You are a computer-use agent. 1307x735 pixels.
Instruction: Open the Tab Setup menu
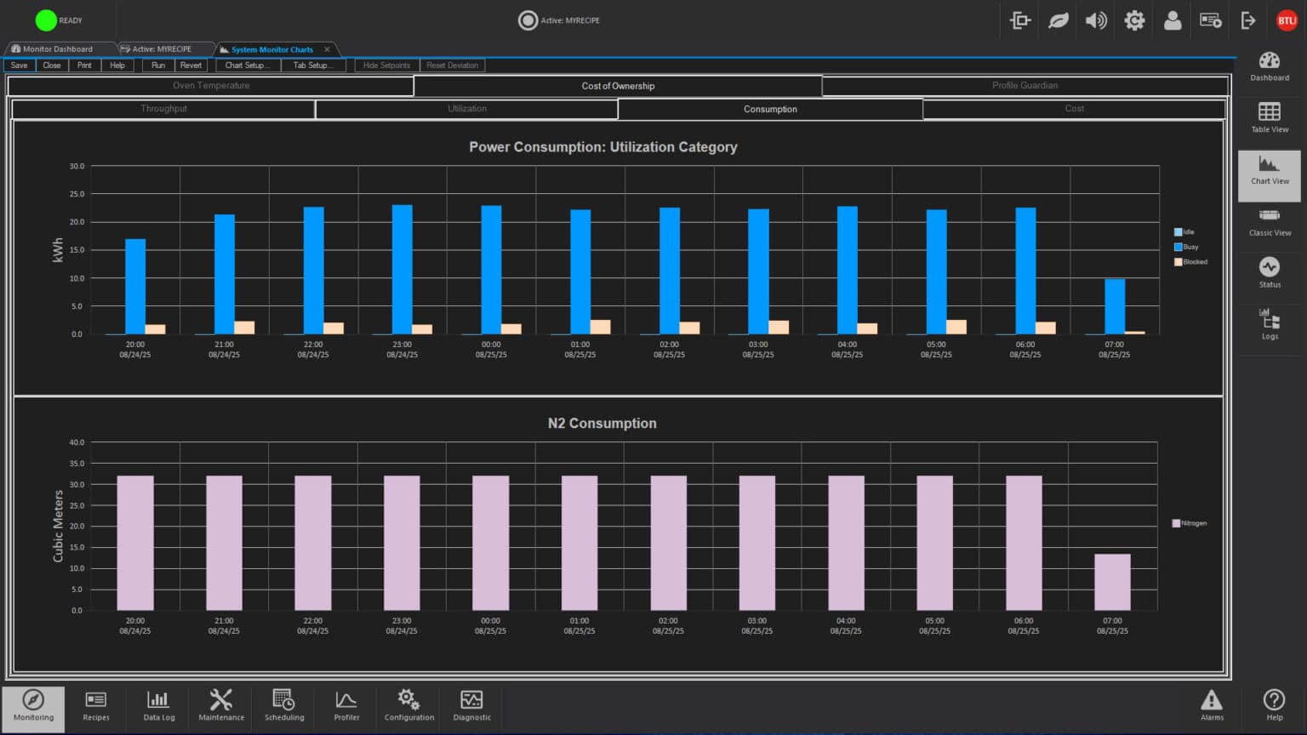(x=312, y=66)
